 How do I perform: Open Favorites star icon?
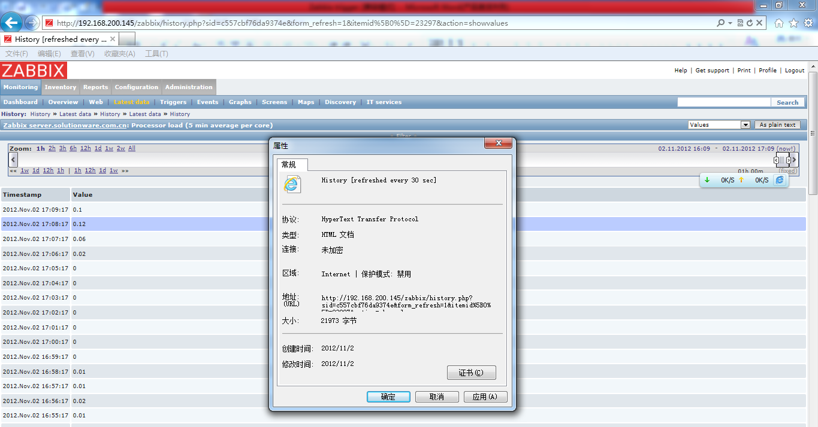tap(793, 23)
